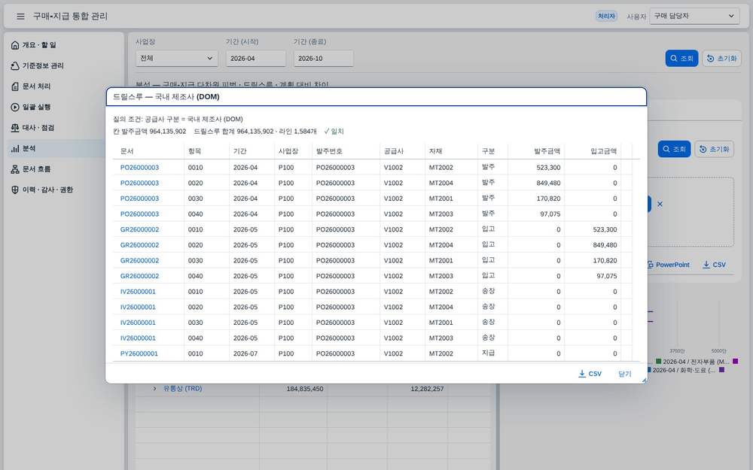Image resolution: width=753 pixels, height=470 pixels.
Task: Open the hamburger navigation menu
Action: click(x=20, y=17)
